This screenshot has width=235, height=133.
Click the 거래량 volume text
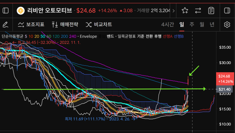(x=143, y=11)
